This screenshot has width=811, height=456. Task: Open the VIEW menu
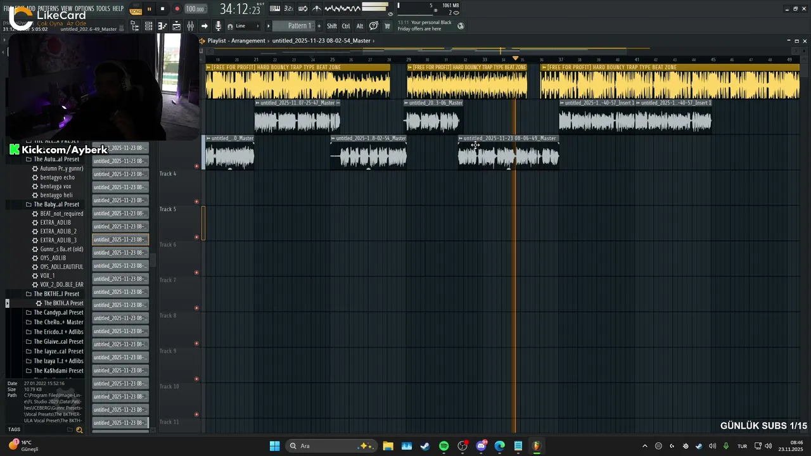click(67, 9)
